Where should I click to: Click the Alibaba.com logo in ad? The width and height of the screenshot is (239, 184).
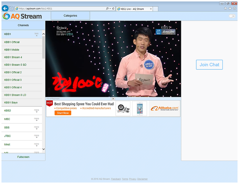click(x=164, y=108)
